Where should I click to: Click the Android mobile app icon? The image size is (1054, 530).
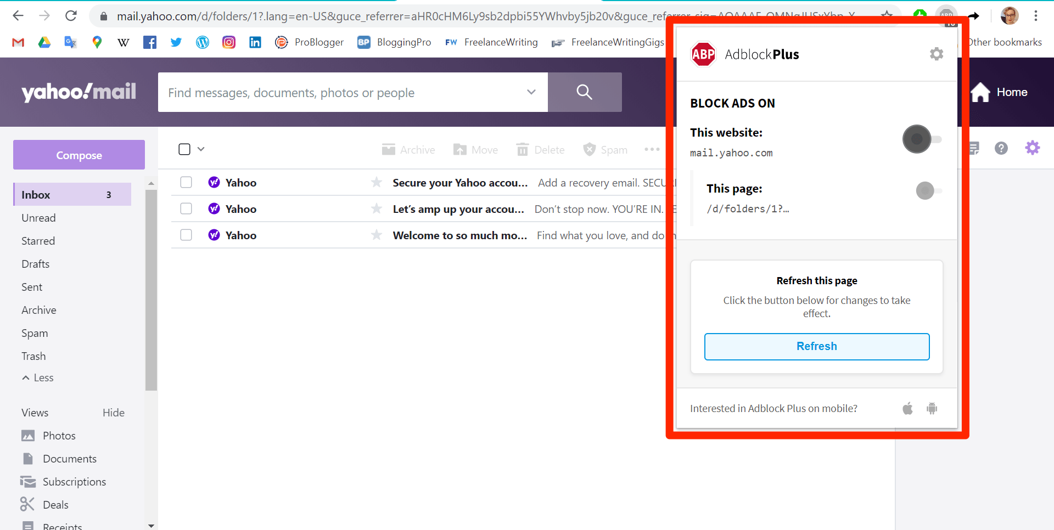coord(932,408)
